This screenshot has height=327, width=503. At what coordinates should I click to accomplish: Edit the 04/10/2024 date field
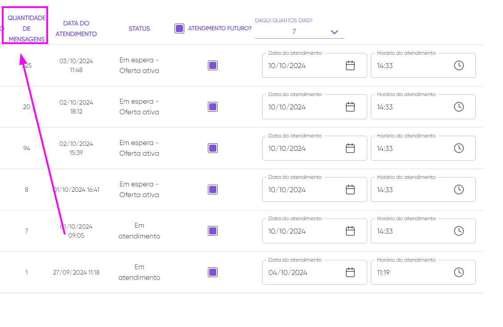point(314,272)
